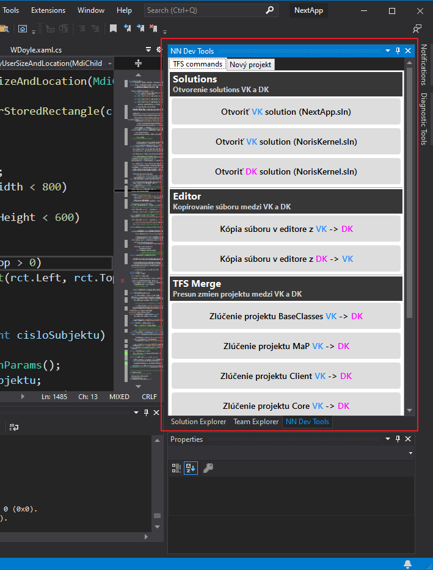Switch to the Nový projekt tab
433x570 pixels.
point(250,65)
